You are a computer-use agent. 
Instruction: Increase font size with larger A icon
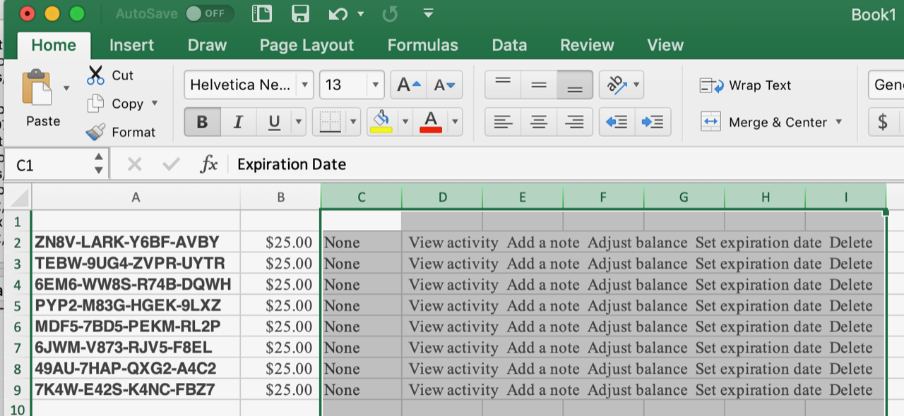[408, 85]
